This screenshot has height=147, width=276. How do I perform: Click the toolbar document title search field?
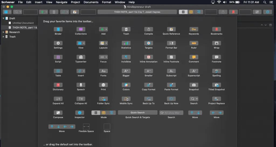pos(137,12)
